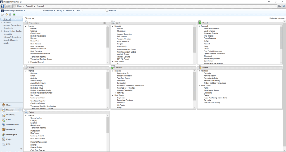Viewport: 286px width, 152px height.
Task: Click the layout pane icon beside help
Action: (x=280, y=6)
